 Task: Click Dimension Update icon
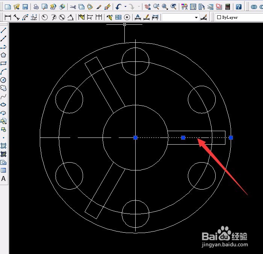coord(155,17)
